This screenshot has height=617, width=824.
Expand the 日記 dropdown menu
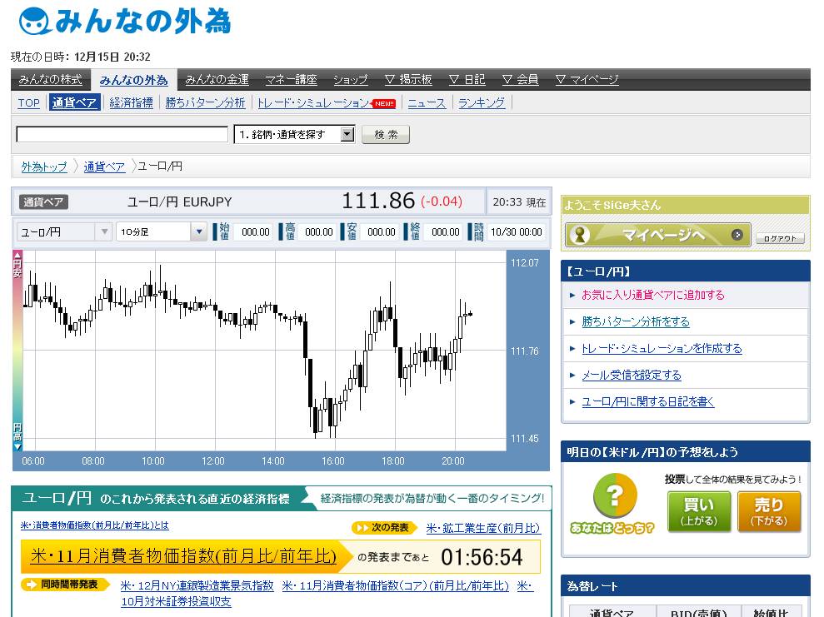pos(467,79)
